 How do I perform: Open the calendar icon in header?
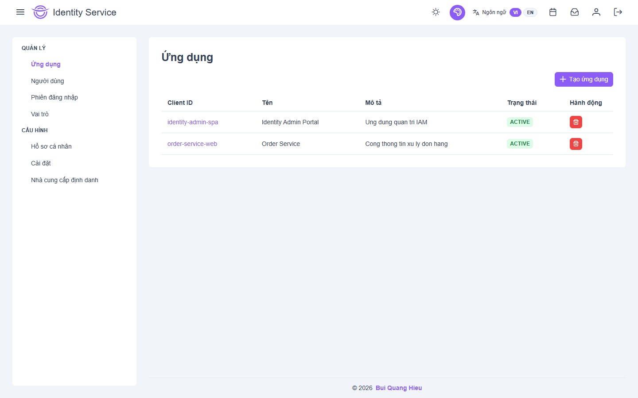(x=552, y=12)
